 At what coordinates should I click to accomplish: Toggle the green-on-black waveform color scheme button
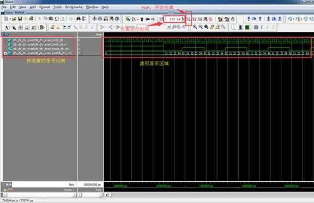tap(247, 27)
